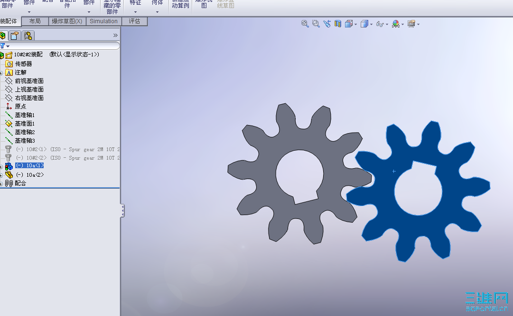The height and width of the screenshot is (316, 513).
Task: Switch to the 布局 tab
Action: pyautogui.click(x=35, y=21)
